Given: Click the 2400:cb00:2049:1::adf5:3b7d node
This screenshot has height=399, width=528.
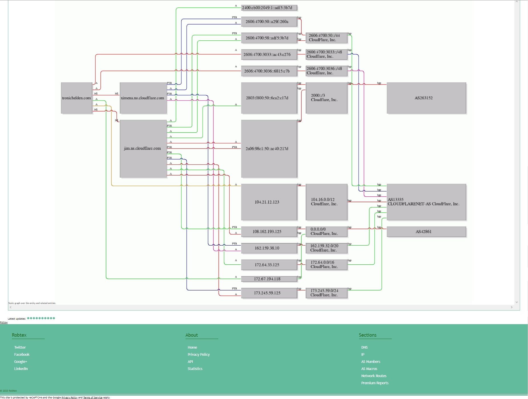Looking at the screenshot, I should (269, 8).
